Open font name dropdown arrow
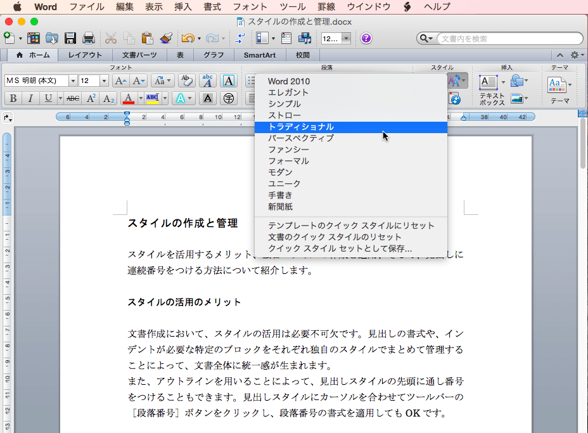The height and width of the screenshot is (433, 588). 73,81
